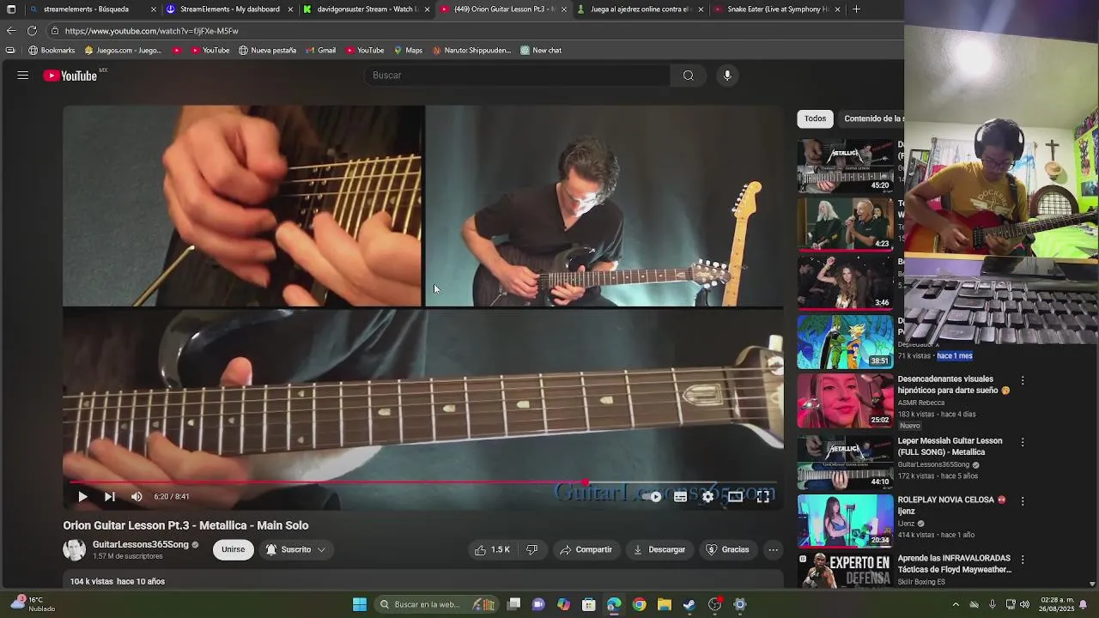Open Google Chrome from taskbar

(639, 604)
